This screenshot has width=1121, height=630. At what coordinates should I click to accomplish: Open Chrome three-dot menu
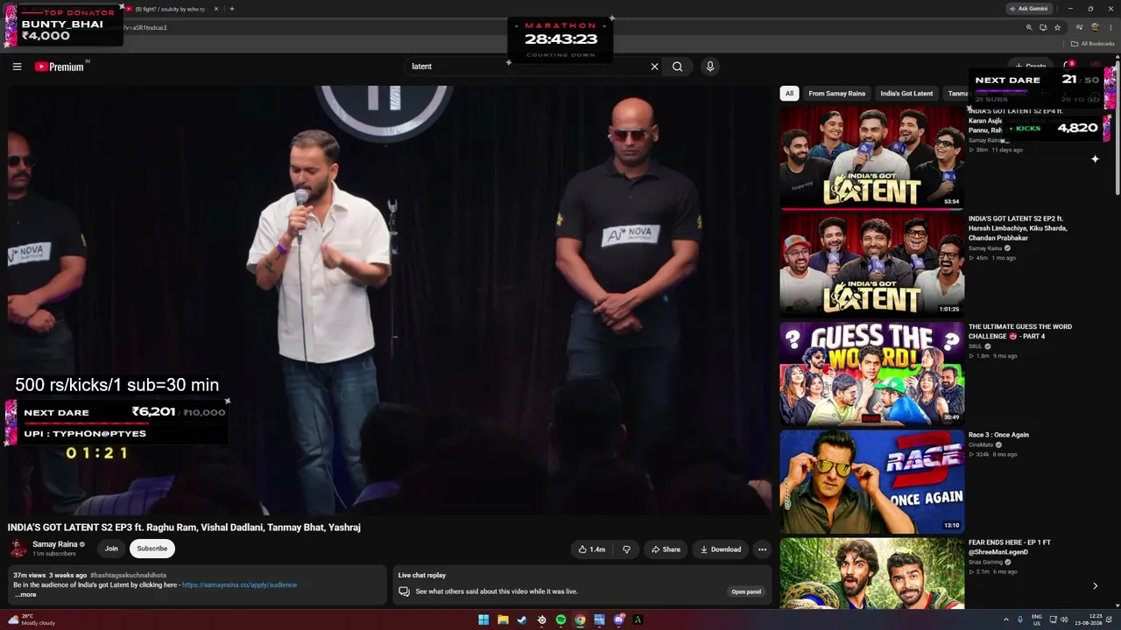point(1110,27)
